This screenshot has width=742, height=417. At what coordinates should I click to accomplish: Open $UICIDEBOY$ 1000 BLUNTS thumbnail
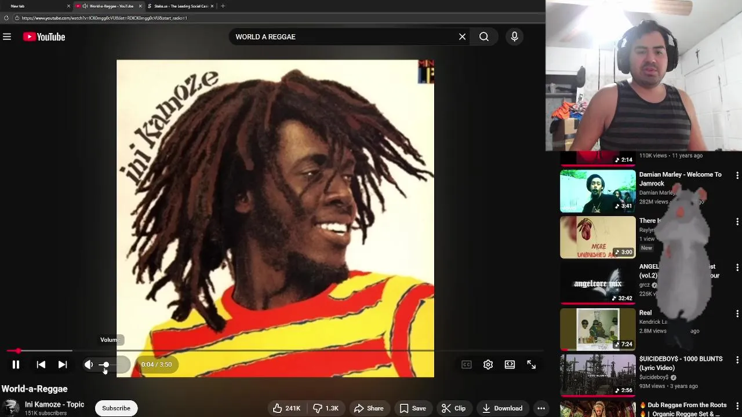tap(598, 375)
